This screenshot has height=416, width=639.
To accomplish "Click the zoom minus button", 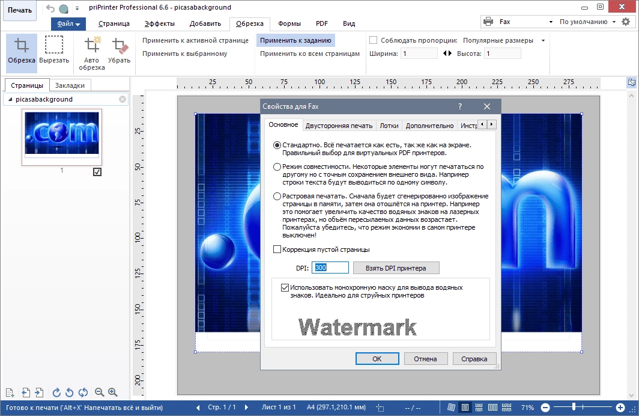I will [545, 408].
